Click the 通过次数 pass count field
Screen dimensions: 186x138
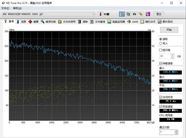click(167, 132)
